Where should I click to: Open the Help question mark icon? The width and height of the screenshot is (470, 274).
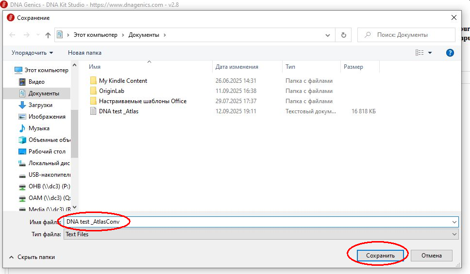tap(450, 53)
